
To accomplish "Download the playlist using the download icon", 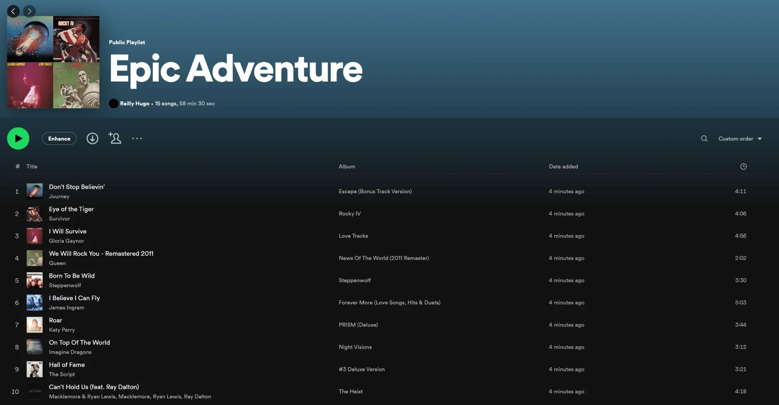I will [93, 138].
